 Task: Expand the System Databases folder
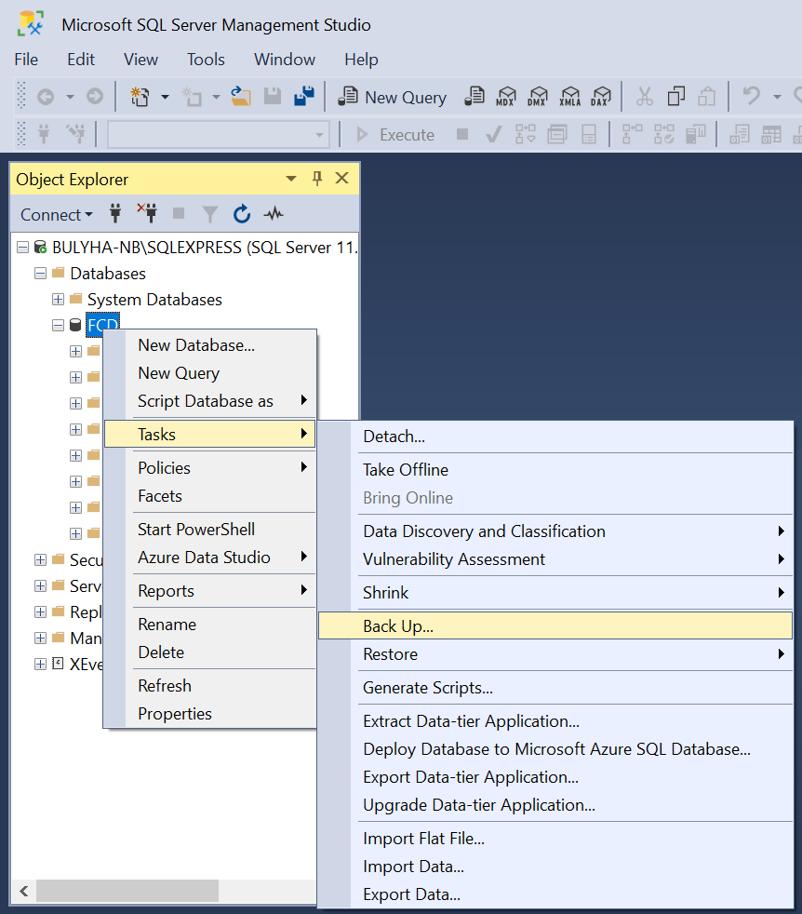[x=58, y=300]
